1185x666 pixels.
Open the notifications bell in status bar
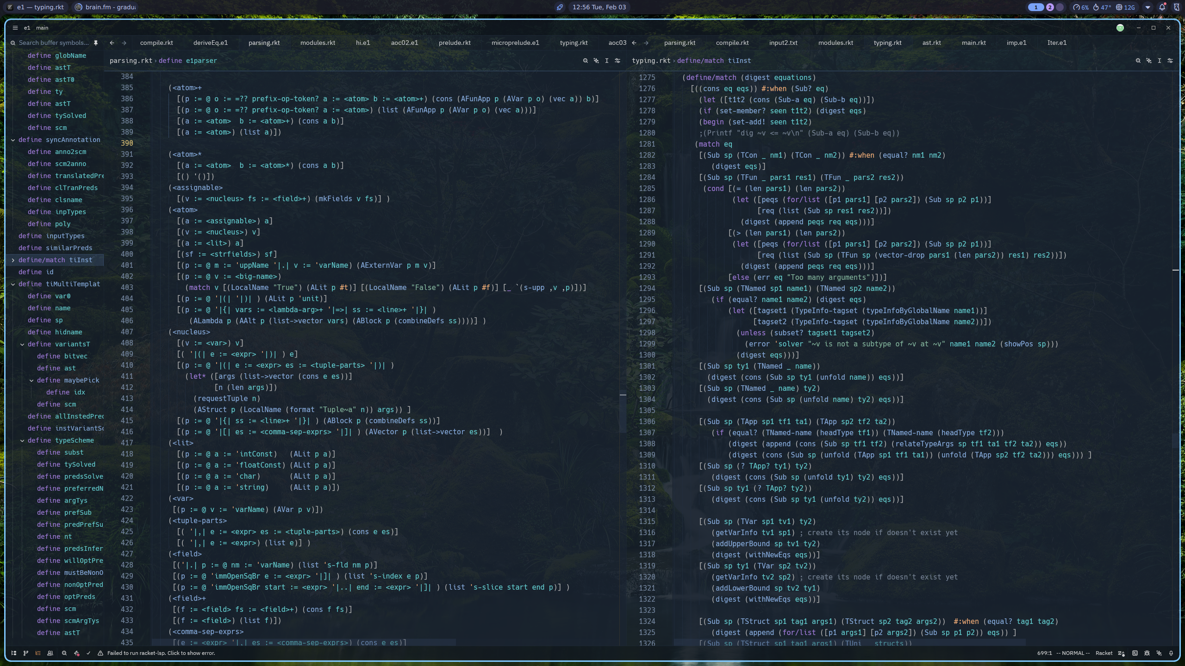[1171, 653]
